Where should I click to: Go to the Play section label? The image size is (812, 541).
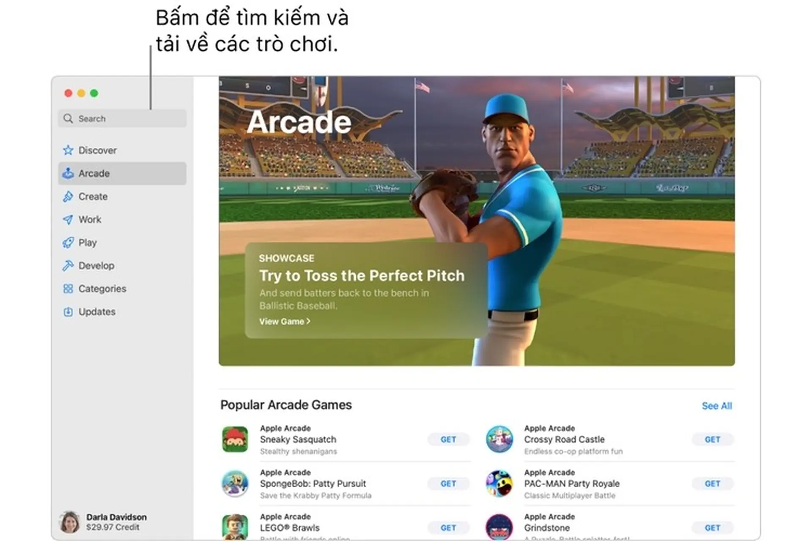88,243
